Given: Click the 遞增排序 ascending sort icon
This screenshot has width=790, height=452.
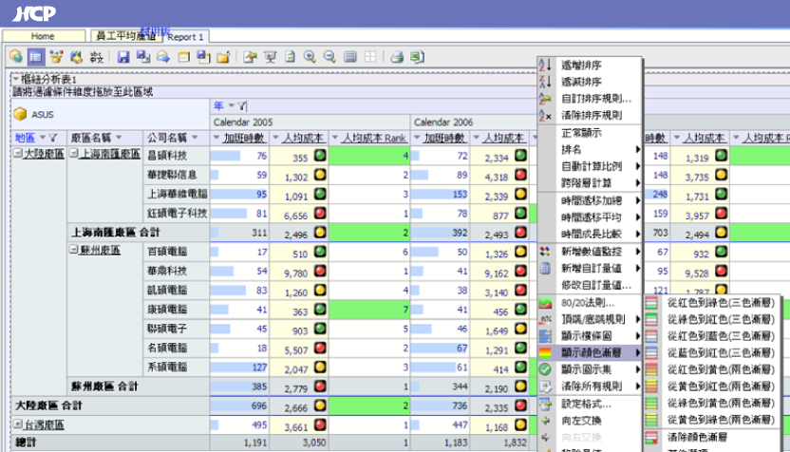Looking at the screenshot, I should [546, 65].
